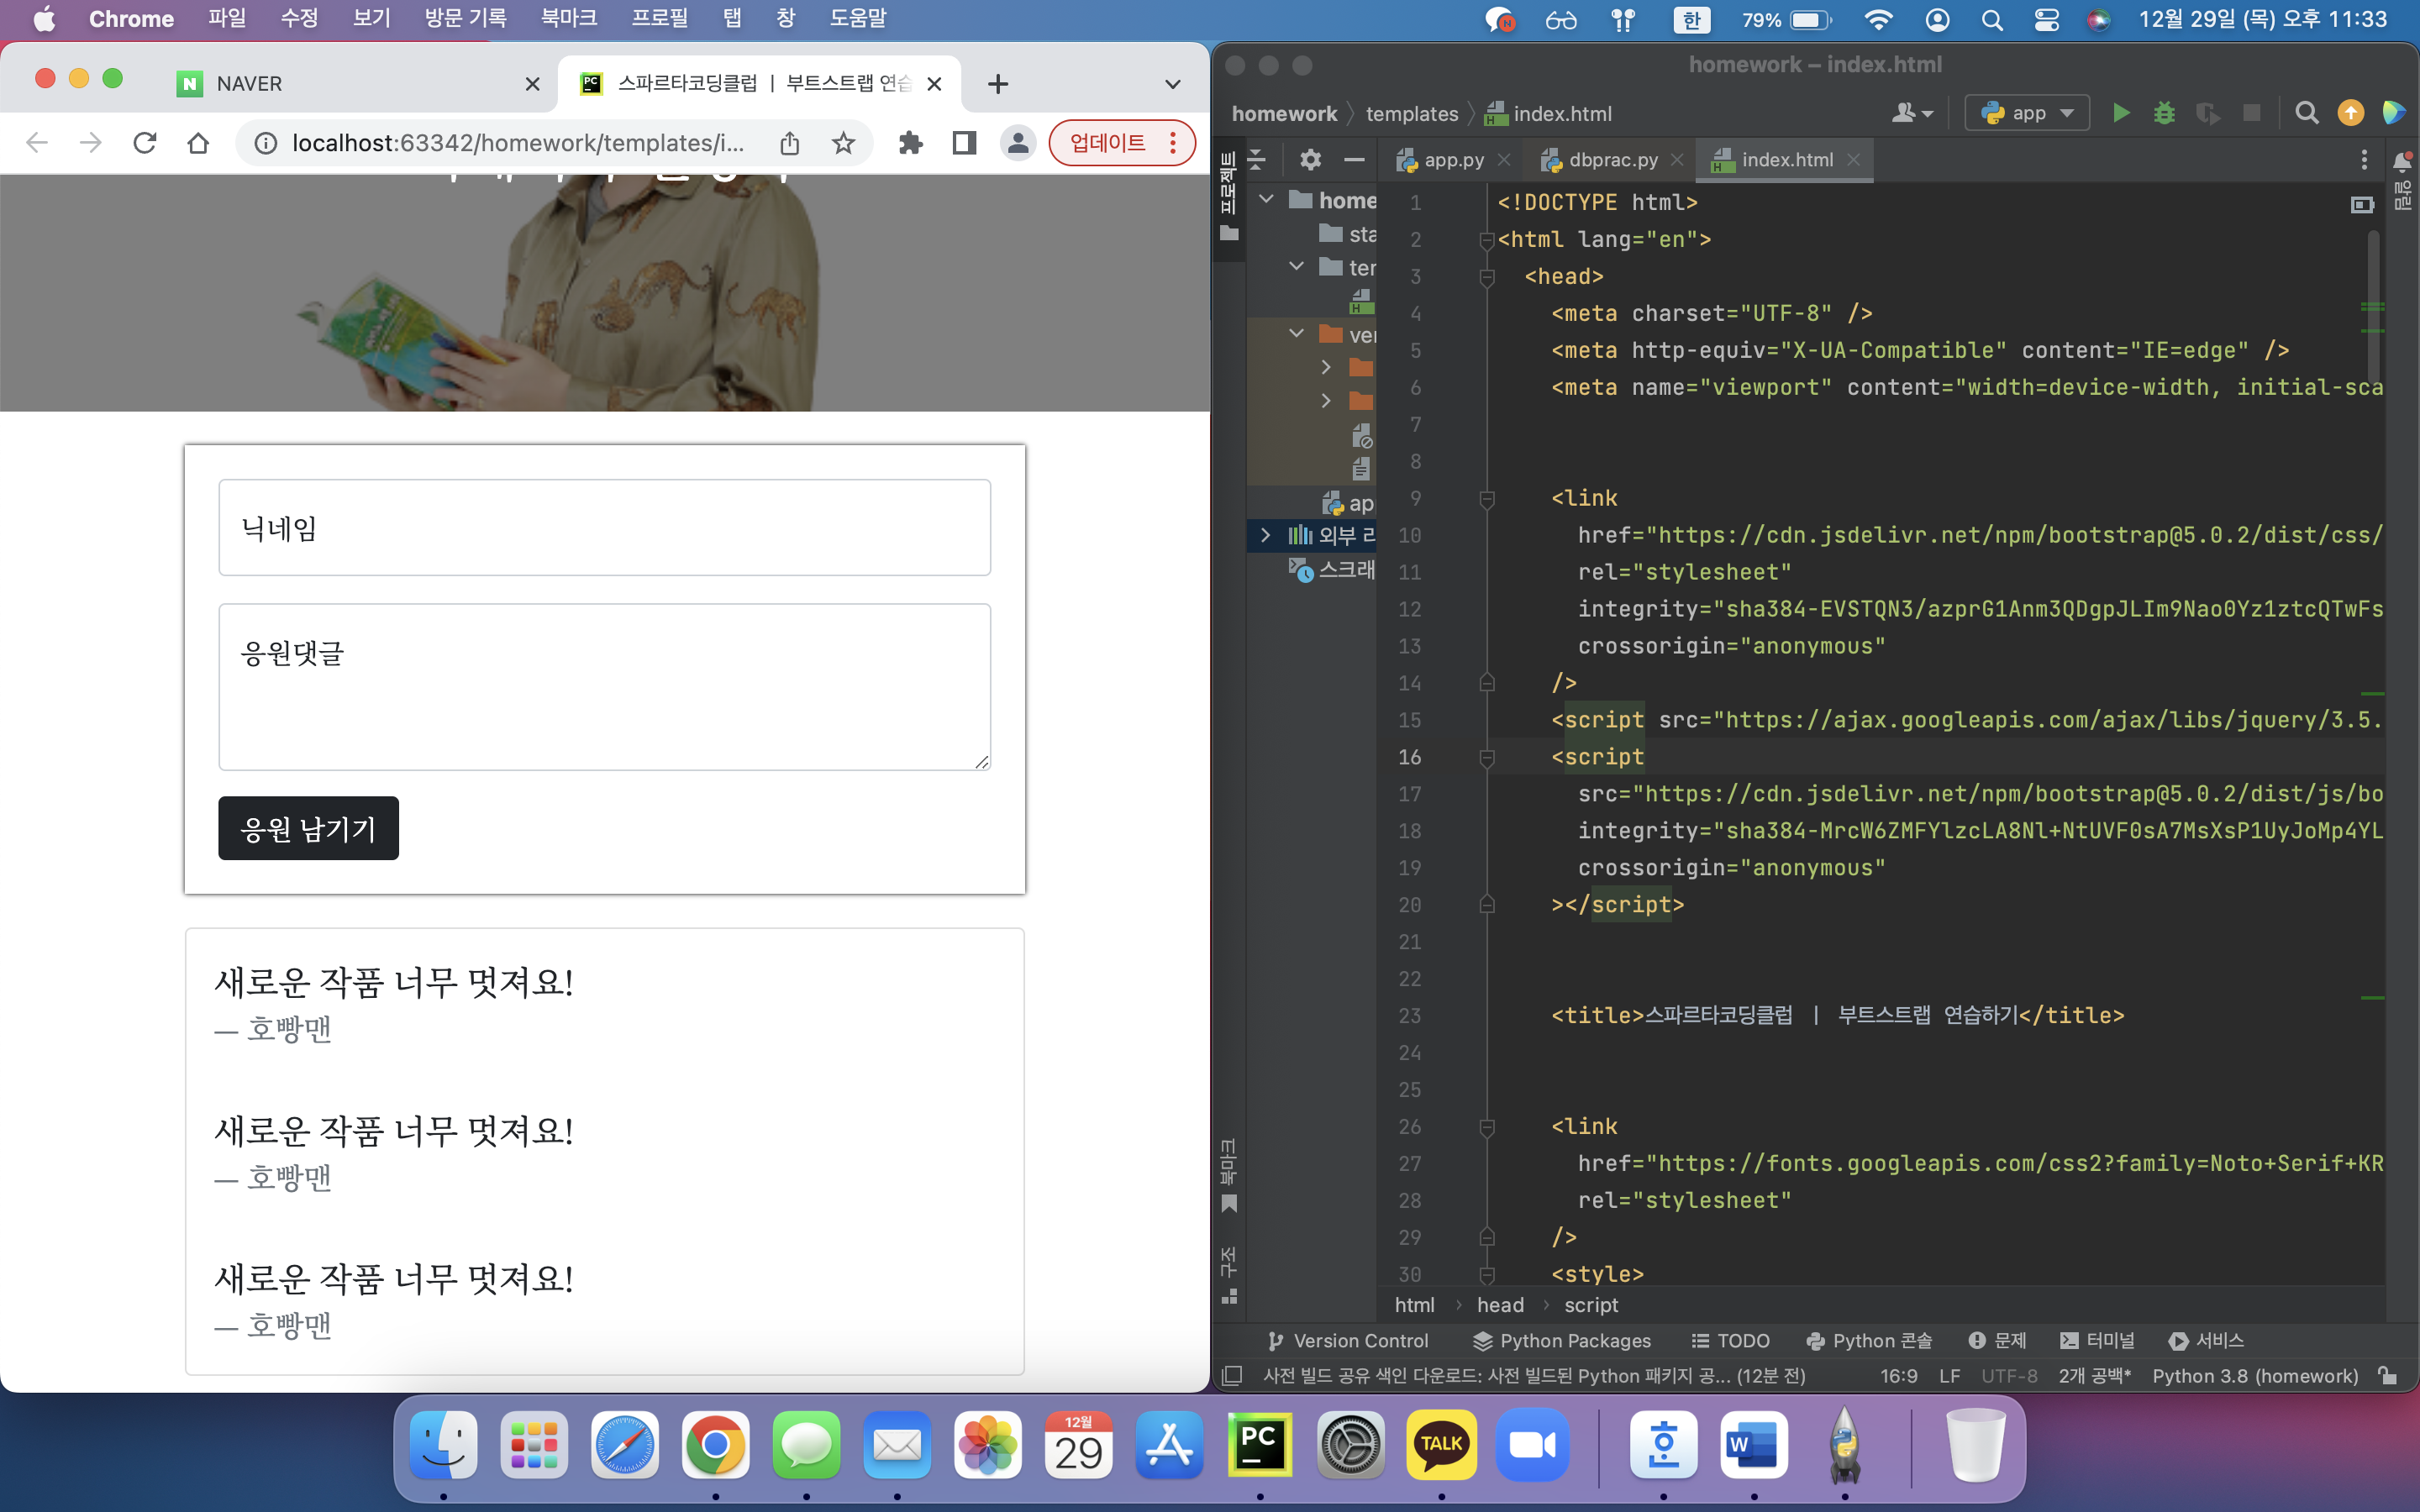Click the 응원댓글 text area
Screen dimensions: 2420x1512
click(605, 687)
